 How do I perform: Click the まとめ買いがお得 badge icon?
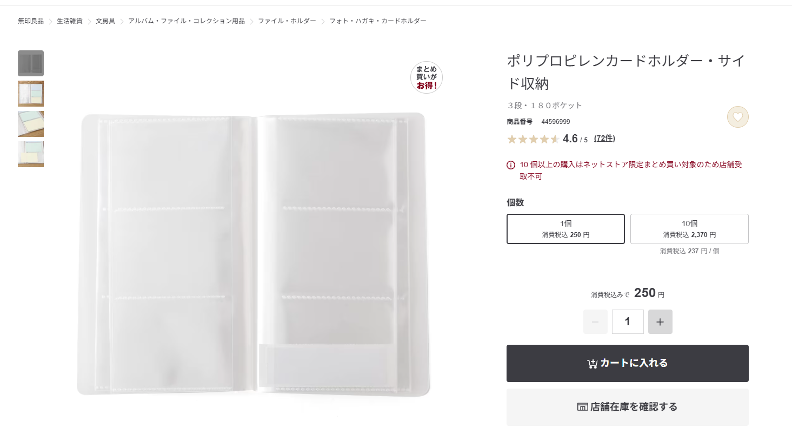tap(427, 77)
